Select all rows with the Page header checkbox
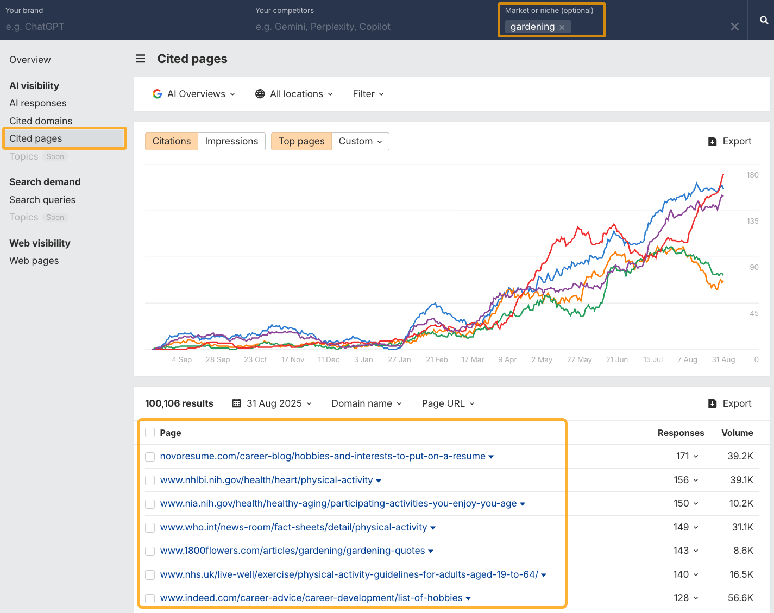The image size is (774, 613). pos(150,433)
